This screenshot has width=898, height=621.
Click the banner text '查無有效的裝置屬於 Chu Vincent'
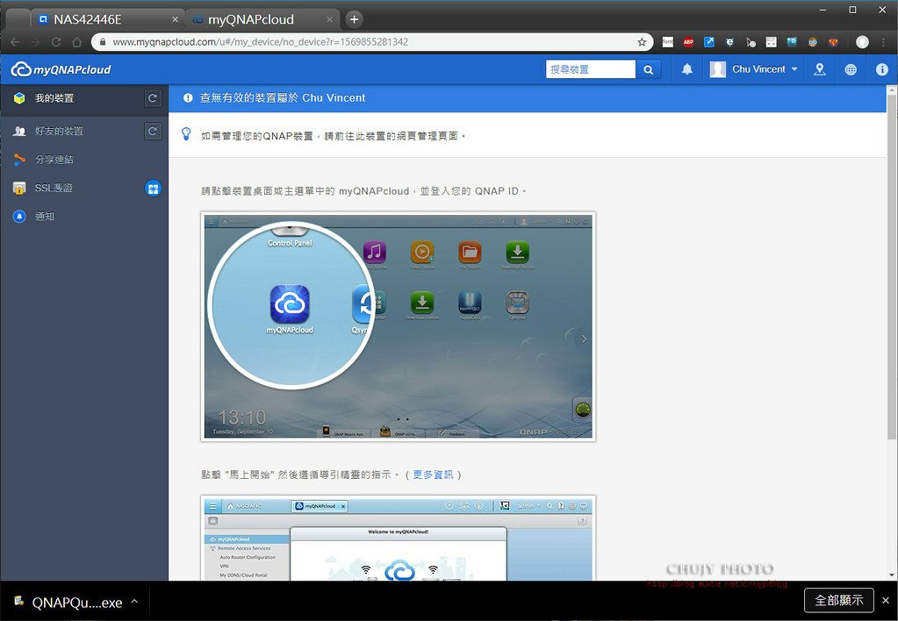pos(283,98)
